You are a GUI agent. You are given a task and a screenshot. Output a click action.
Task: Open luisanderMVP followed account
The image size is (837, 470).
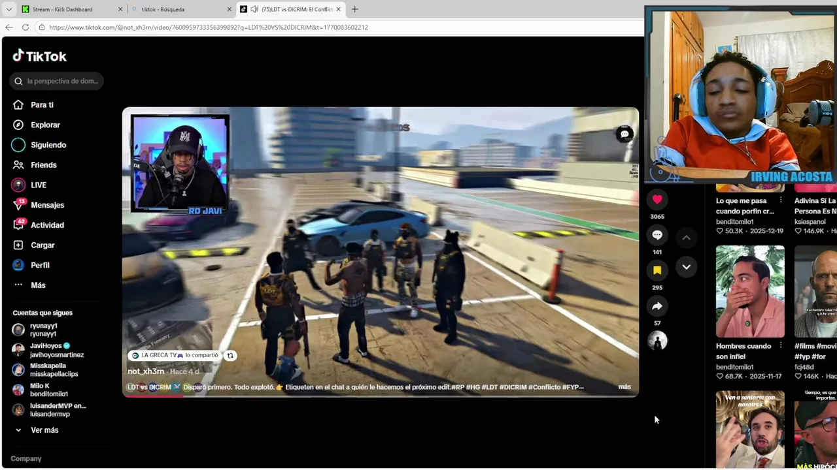[x=49, y=410]
